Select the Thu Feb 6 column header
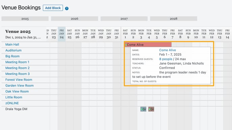232x130 pixels. (x=165, y=34)
